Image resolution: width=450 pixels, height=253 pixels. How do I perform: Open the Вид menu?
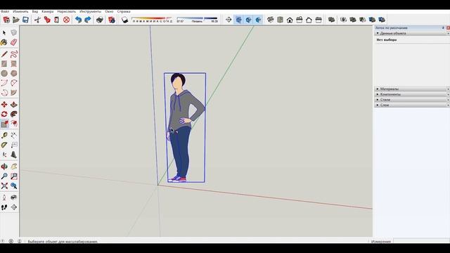tap(35, 11)
